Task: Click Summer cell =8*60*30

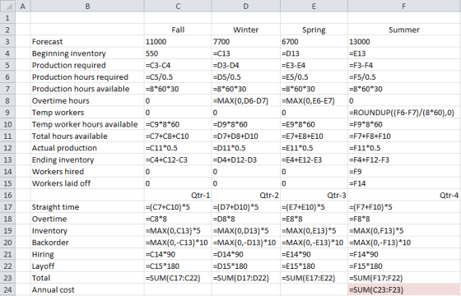Action: tap(404, 89)
